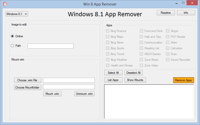Focus the mount folder path field
The height and width of the screenshot is (125, 200).
click(69, 87)
